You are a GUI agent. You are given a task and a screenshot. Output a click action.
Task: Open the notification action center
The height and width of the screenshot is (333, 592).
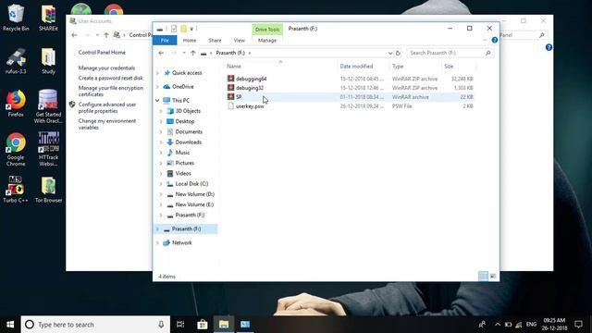pos(578,325)
